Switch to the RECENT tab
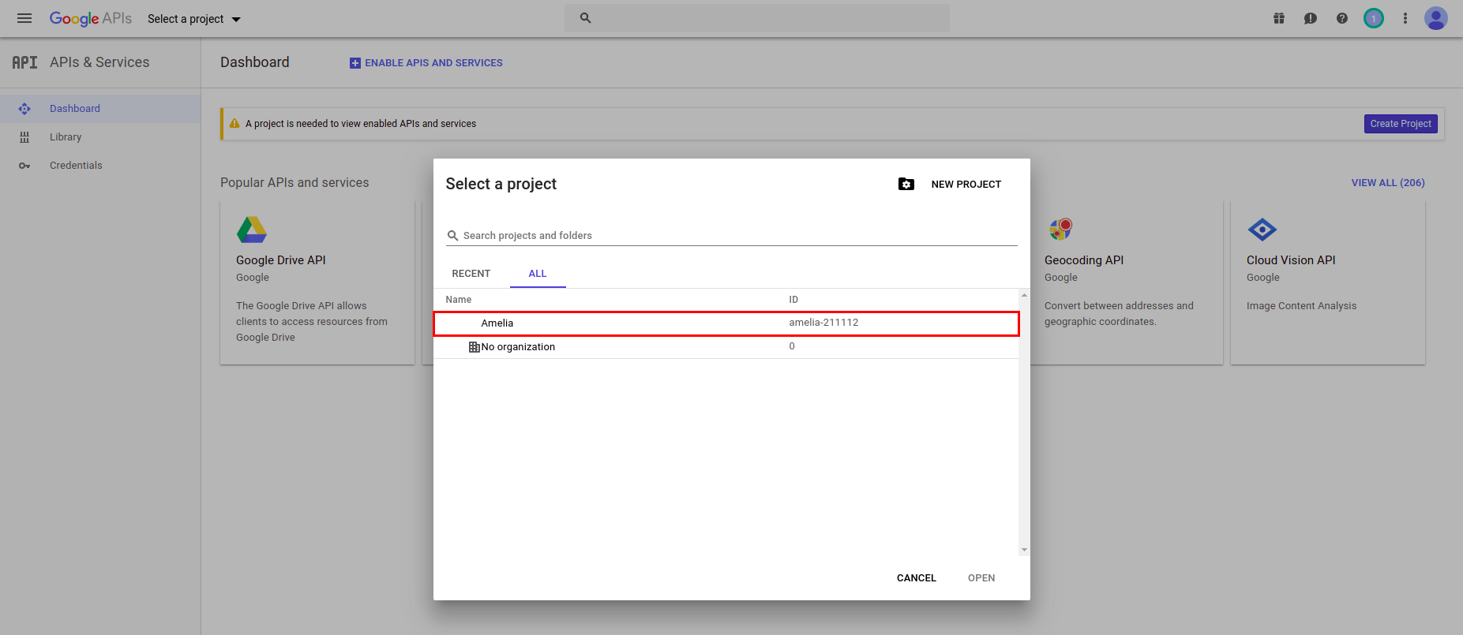Image resolution: width=1463 pixels, height=635 pixels. pyautogui.click(x=471, y=274)
